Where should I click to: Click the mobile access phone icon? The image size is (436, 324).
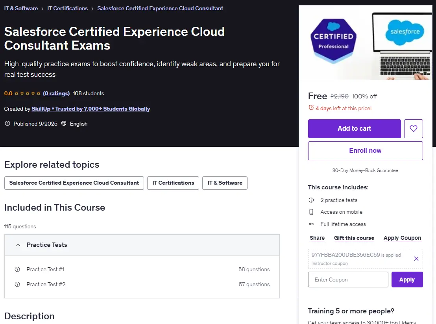(x=311, y=212)
